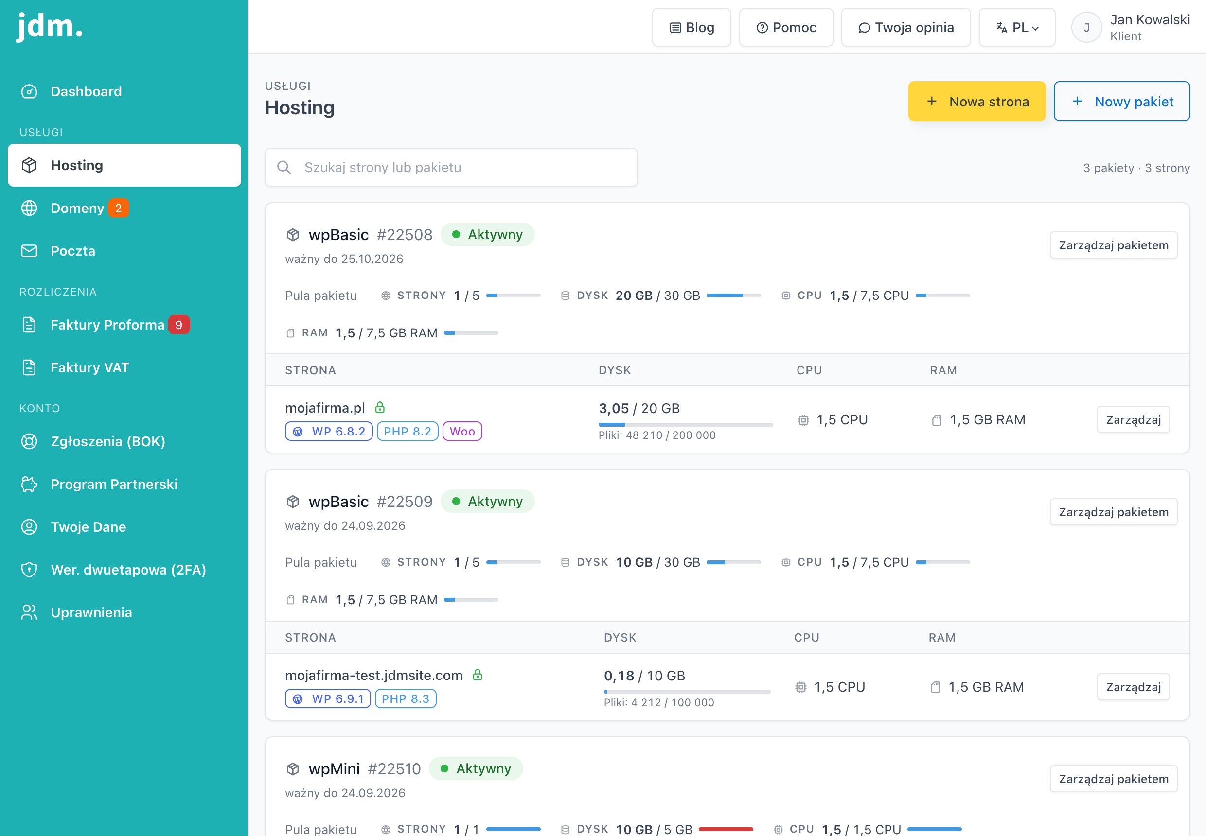Click the Domeny globe icon
The height and width of the screenshot is (836, 1206).
(x=29, y=208)
